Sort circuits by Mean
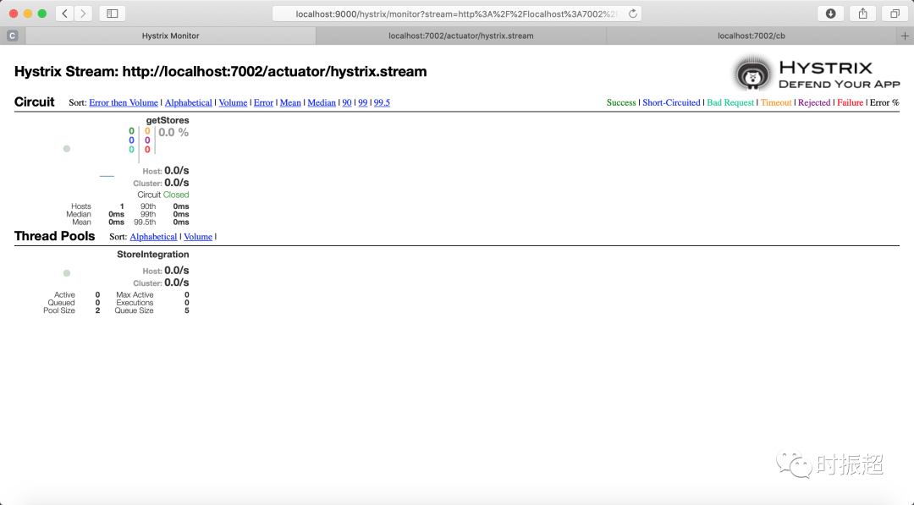 click(290, 102)
